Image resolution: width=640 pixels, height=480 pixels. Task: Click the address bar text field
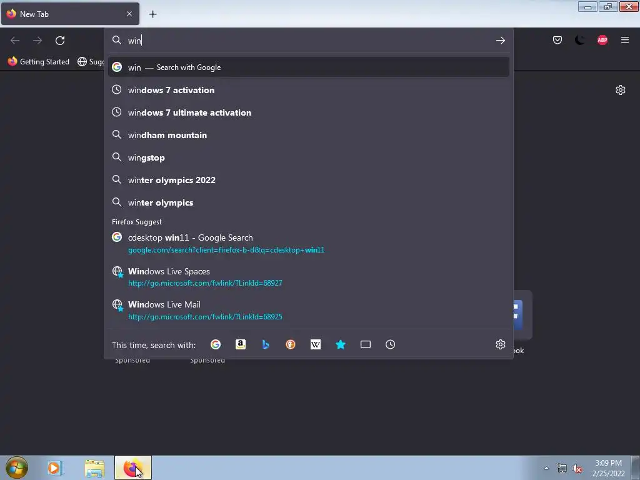[x=309, y=41]
